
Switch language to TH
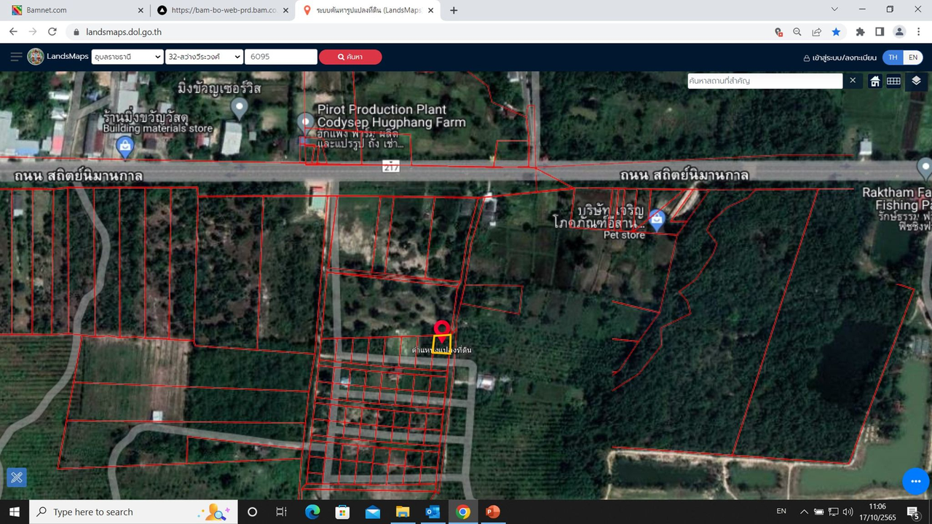893,57
